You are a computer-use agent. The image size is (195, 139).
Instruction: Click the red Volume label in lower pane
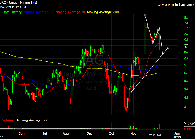[x=8, y=120]
